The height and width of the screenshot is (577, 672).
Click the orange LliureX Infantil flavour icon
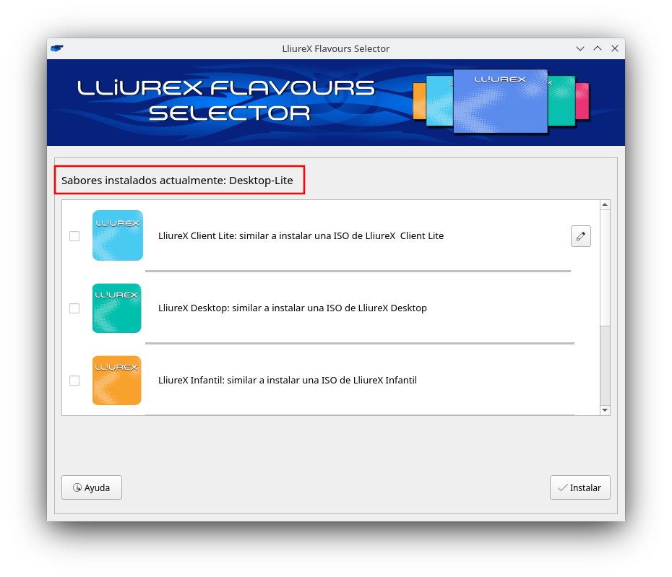[x=116, y=380]
